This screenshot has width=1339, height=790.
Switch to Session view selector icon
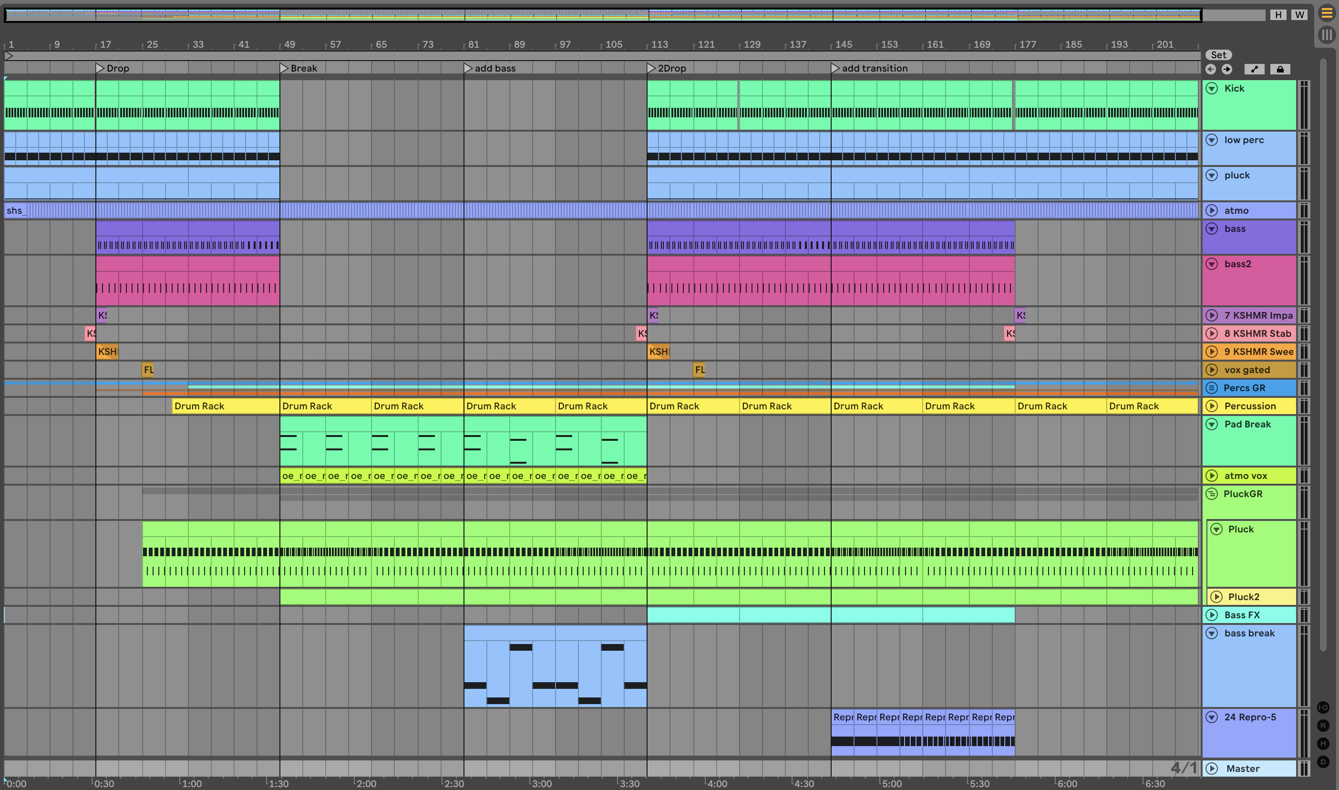tap(1327, 35)
